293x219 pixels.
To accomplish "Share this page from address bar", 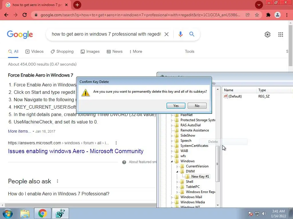I will coord(248,15).
